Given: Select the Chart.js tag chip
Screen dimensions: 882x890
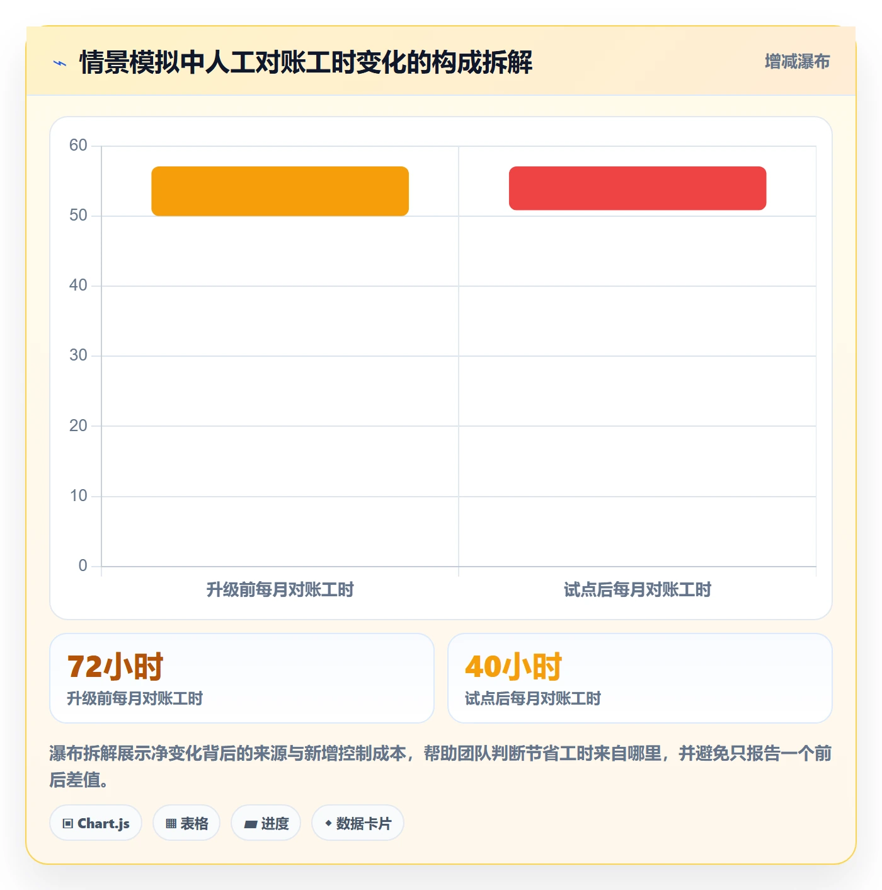Looking at the screenshot, I should 96,823.
